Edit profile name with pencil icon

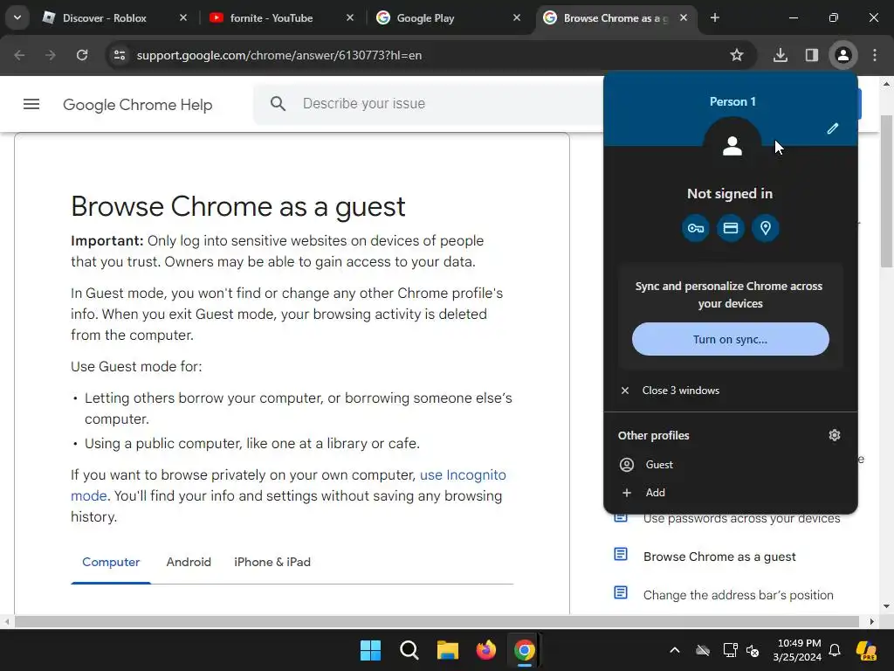[833, 128]
